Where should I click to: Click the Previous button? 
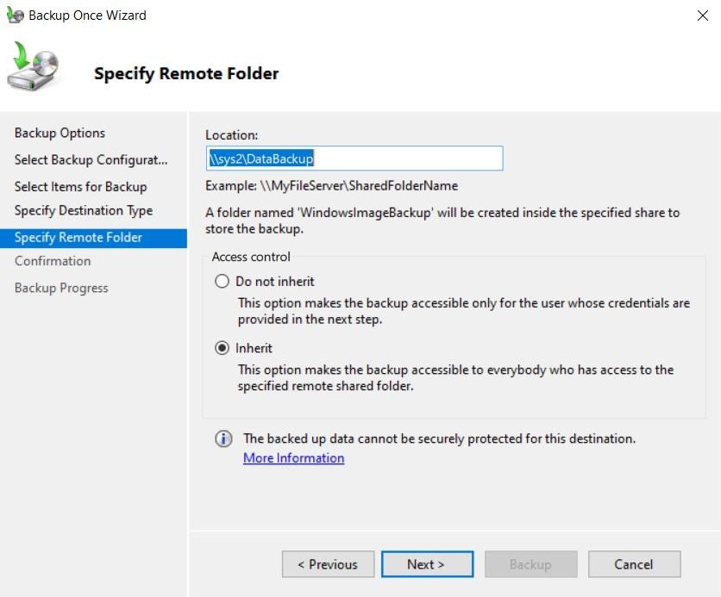[x=328, y=564]
